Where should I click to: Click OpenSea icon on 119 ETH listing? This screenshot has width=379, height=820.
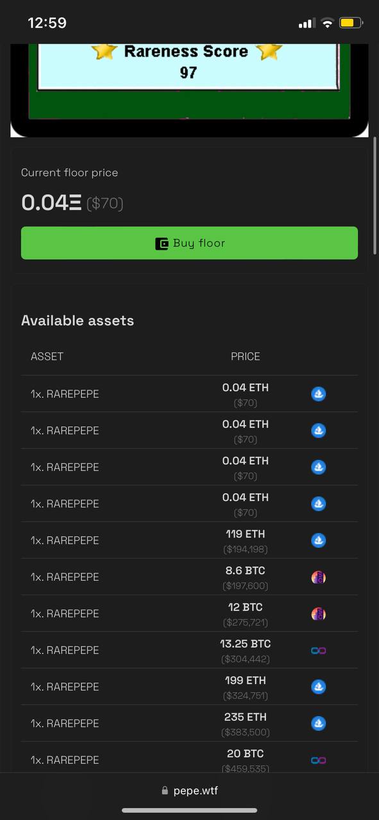click(318, 540)
